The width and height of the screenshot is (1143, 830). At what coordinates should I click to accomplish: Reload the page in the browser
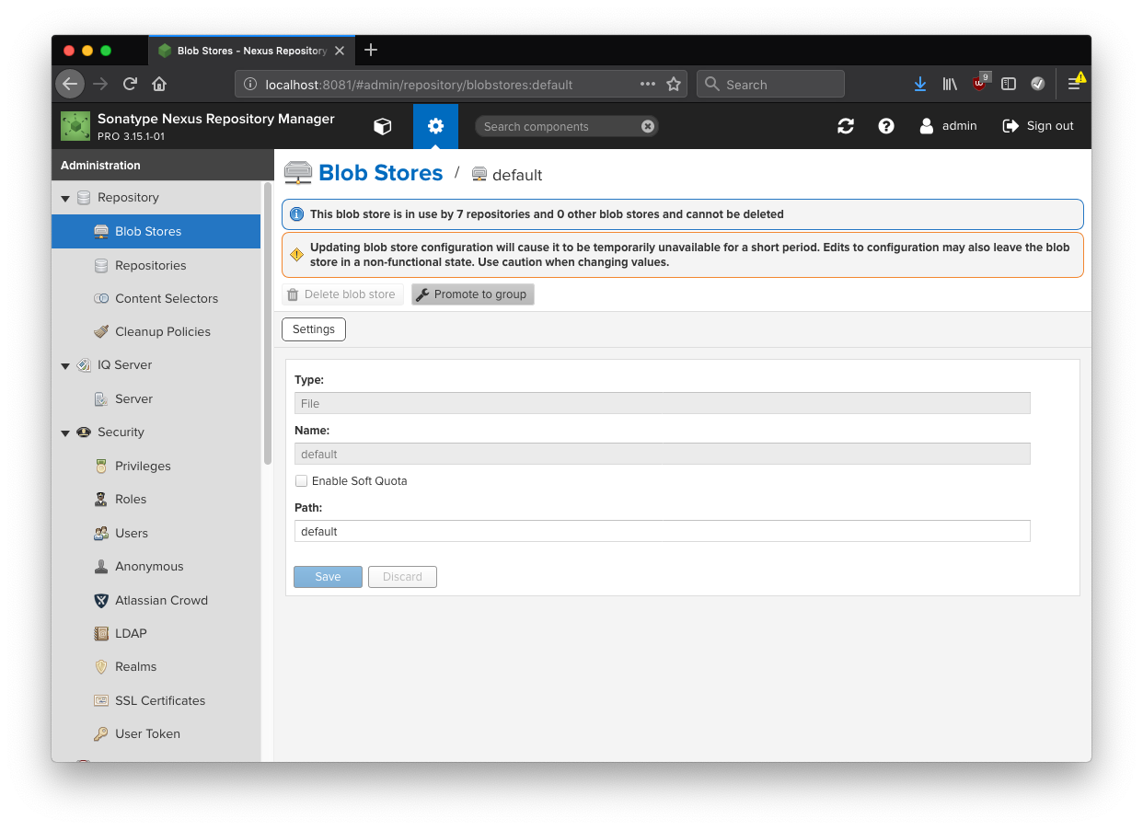pyautogui.click(x=130, y=84)
